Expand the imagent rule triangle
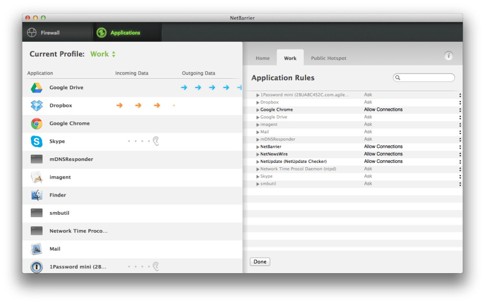485x304 pixels. [258, 125]
